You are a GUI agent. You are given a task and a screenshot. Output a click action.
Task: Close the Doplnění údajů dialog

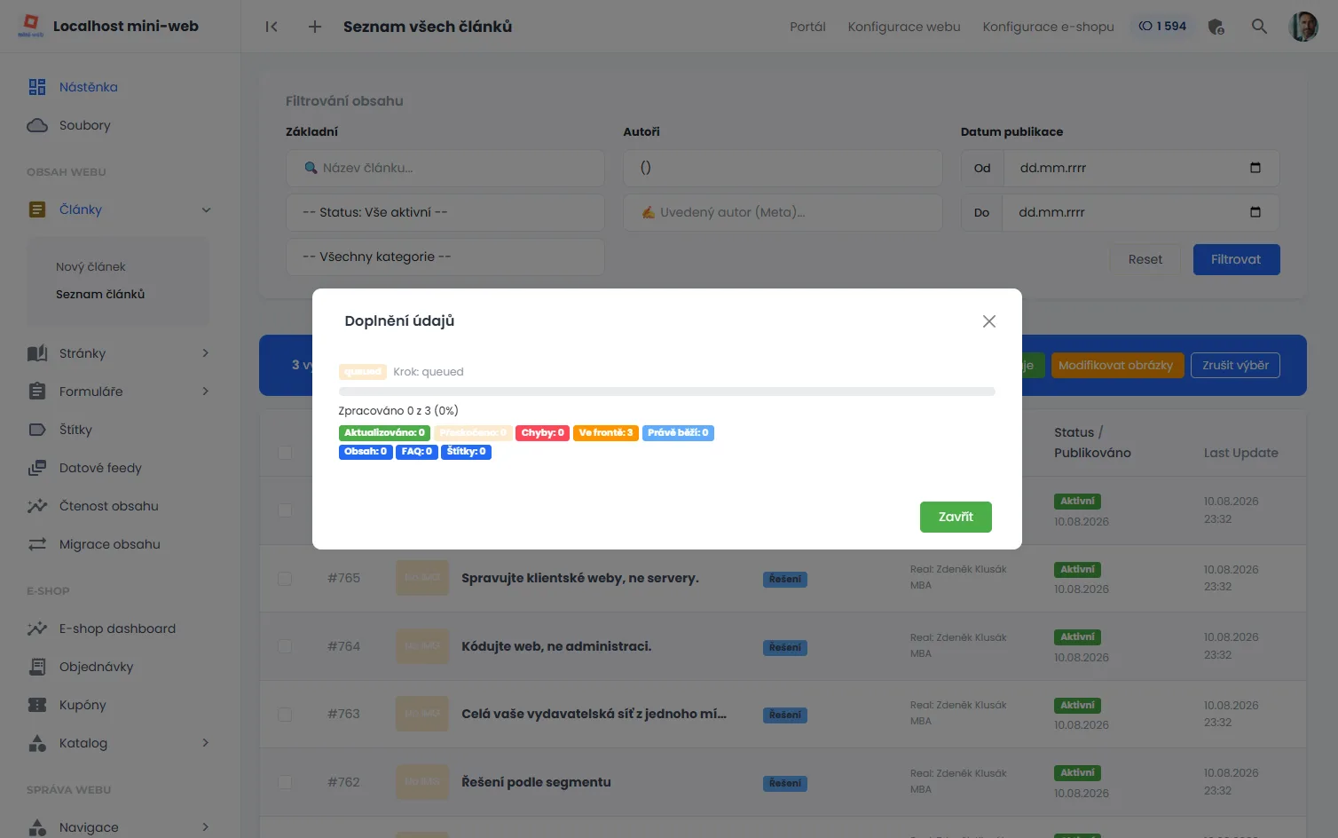click(989, 321)
